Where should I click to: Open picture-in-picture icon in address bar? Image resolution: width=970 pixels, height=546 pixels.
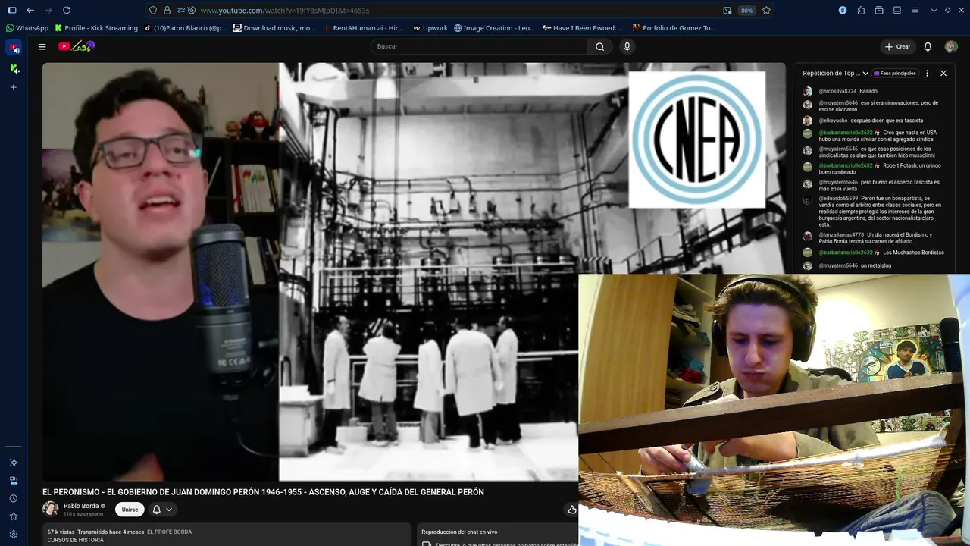coord(727,11)
